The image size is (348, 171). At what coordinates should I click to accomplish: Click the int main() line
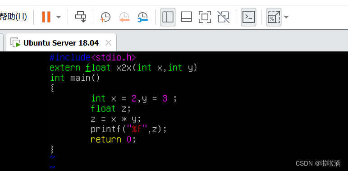tap(75, 78)
